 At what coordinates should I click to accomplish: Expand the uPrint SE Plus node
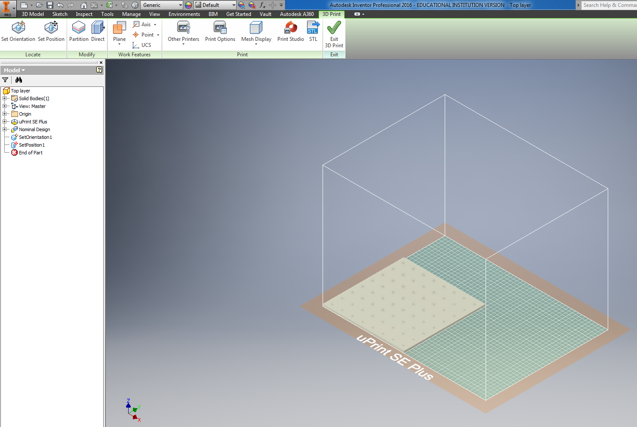pyautogui.click(x=5, y=122)
